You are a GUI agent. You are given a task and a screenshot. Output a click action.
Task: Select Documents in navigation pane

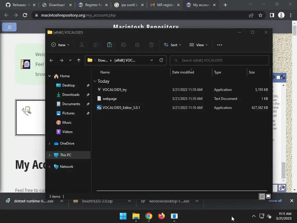71,104
